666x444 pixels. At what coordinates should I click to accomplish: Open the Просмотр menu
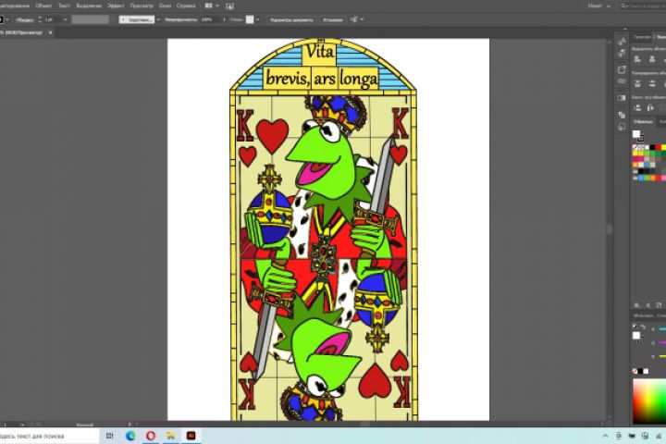pos(141,6)
